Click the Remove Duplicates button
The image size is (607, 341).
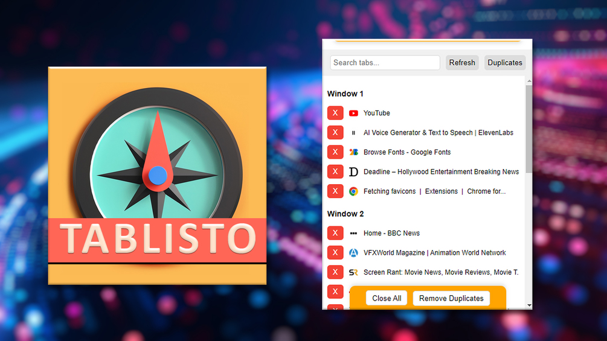451,298
